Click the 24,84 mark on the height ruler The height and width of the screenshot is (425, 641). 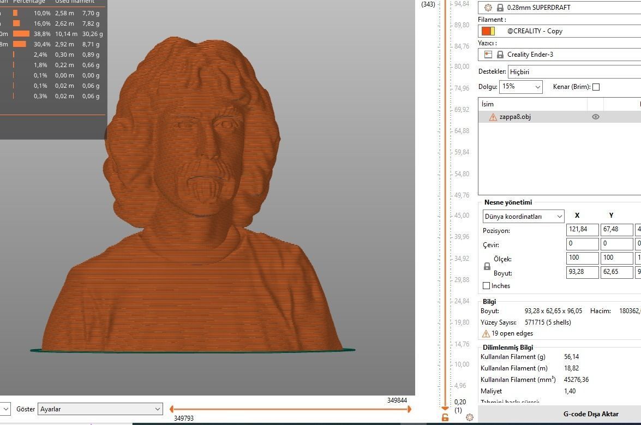(x=462, y=301)
